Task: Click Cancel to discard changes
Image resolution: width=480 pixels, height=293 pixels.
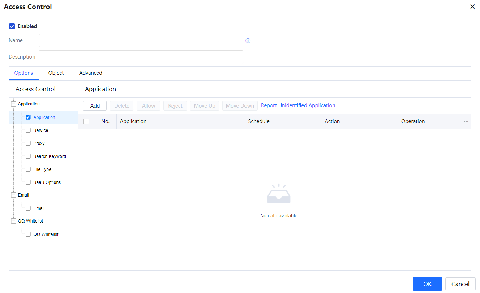Action: (460, 284)
